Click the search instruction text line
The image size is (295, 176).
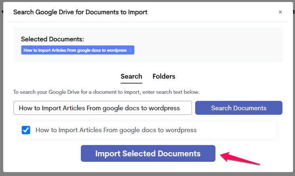point(106,92)
